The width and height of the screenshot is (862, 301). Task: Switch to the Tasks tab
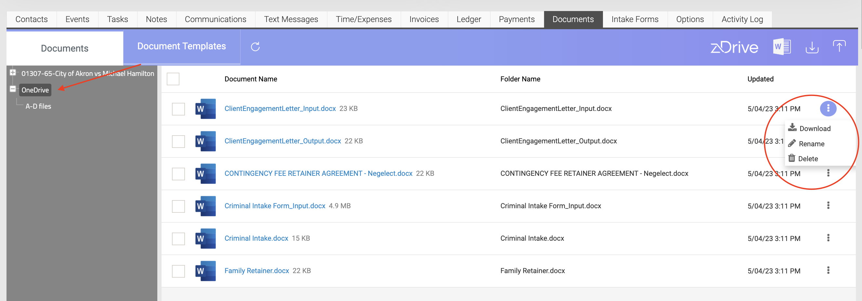[117, 19]
